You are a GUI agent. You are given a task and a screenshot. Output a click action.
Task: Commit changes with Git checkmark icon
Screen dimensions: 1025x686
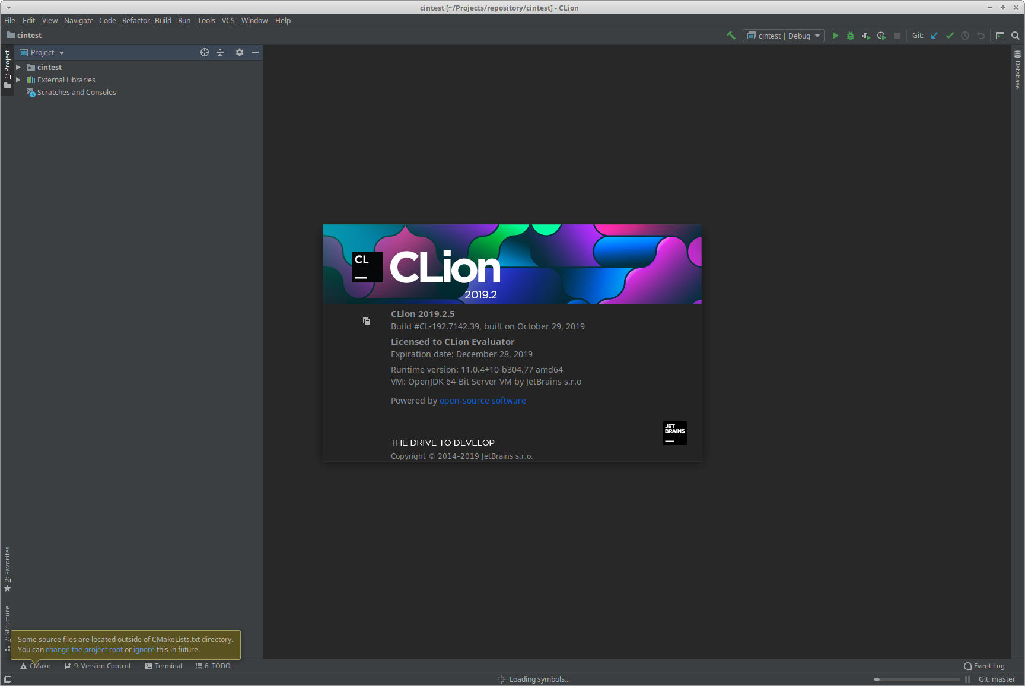(x=950, y=36)
